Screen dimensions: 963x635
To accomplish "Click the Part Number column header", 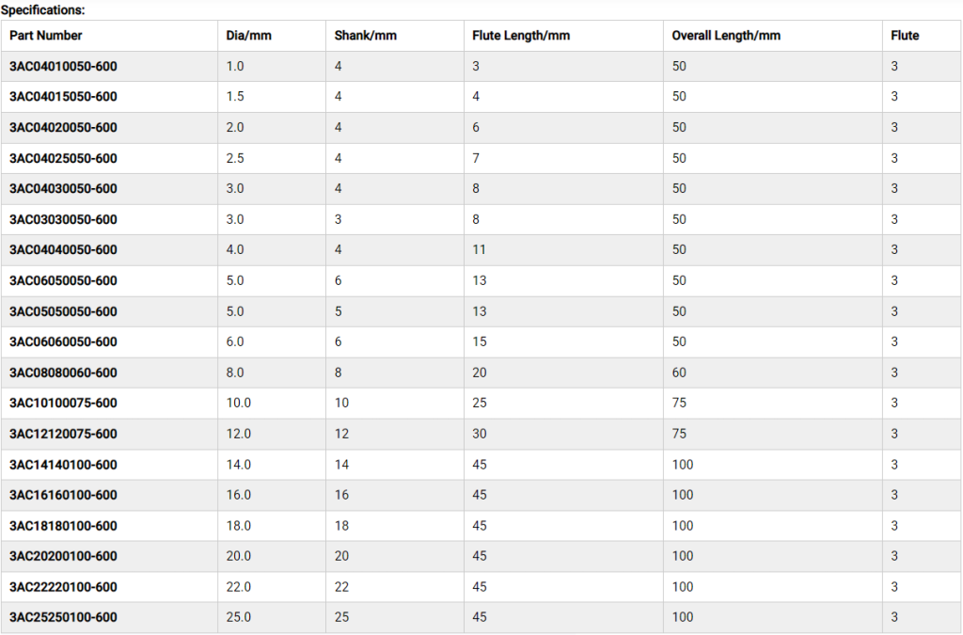I will pos(46,36).
